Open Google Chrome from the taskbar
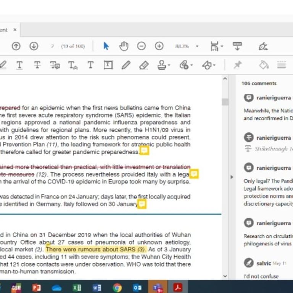 [x=118, y=287]
